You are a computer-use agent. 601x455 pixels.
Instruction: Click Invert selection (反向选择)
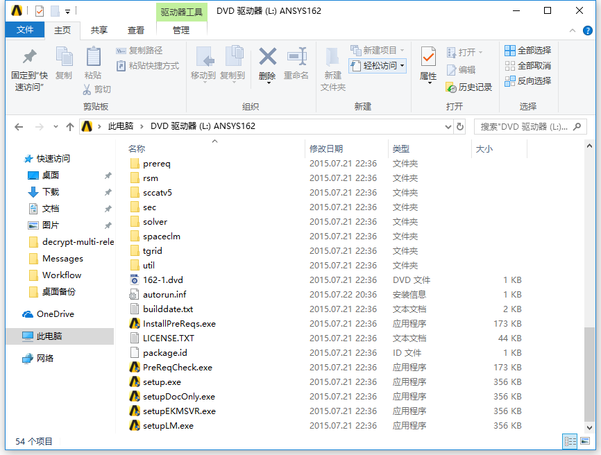pyautogui.click(x=528, y=81)
